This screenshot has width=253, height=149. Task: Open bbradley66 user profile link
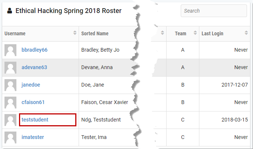35,50
